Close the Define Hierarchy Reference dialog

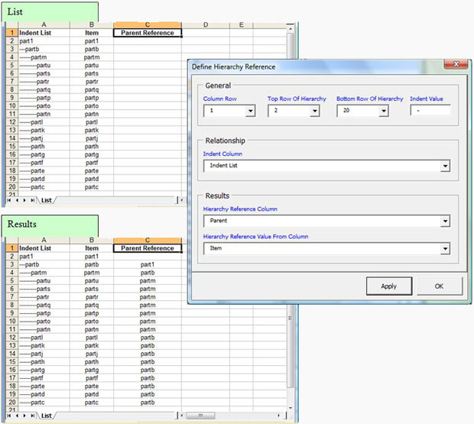click(455, 66)
